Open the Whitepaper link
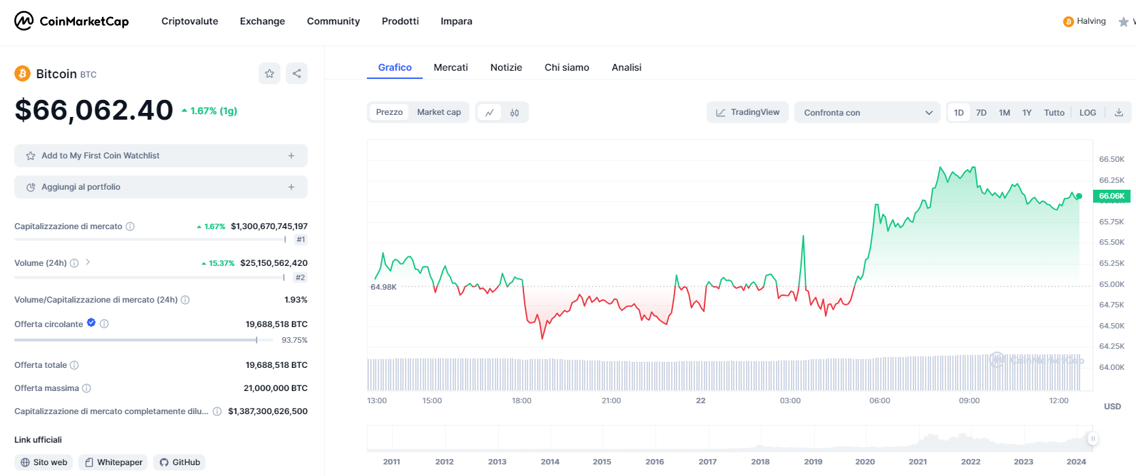Image resolution: width=1136 pixels, height=476 pixels. click(x=113, y=462)
